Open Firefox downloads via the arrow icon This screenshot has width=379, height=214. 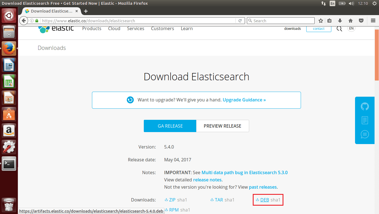[x=340, y=20]
